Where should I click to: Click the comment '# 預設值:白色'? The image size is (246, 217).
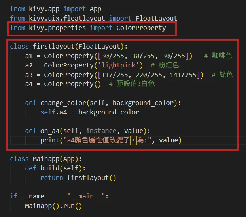click(x=132, y=84)
